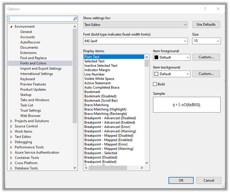The image size is (230, 193).
Task: Expand the Projects and Solutions node
Action: [x=11, y=121]
